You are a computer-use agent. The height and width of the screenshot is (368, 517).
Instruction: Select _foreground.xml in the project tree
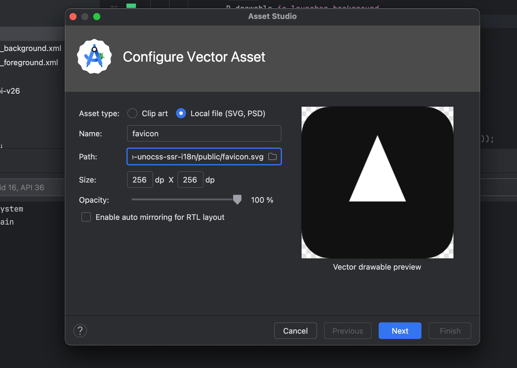[30, 63]
